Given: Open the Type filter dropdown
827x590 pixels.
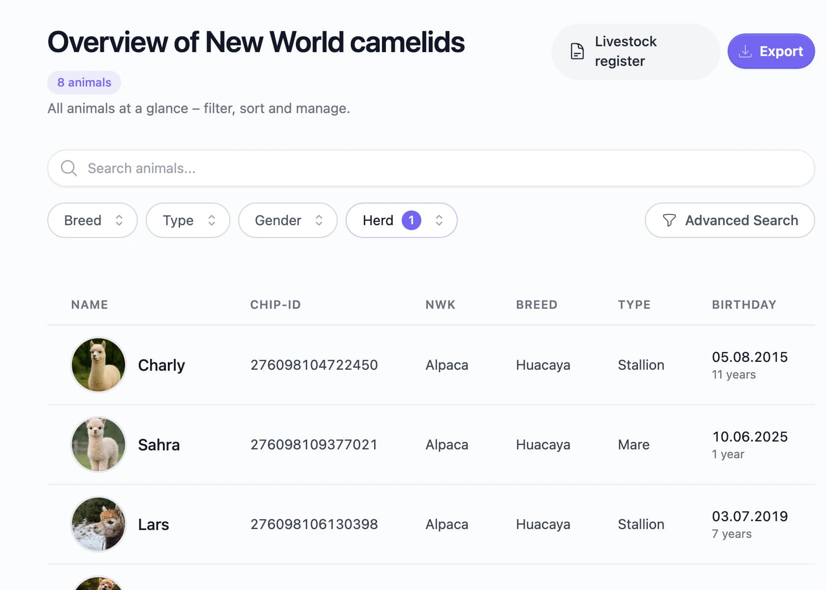Looking at the screenshot, I should pos(188,220).
